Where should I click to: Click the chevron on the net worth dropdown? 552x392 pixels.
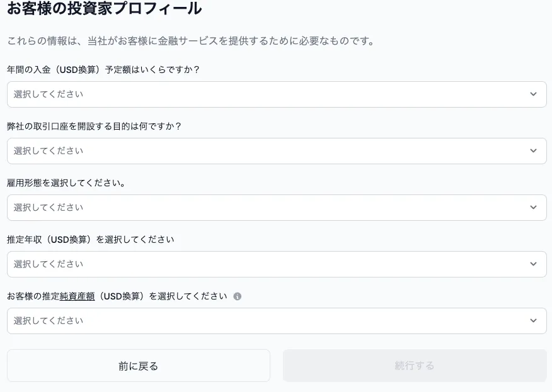tap(533, 321)
